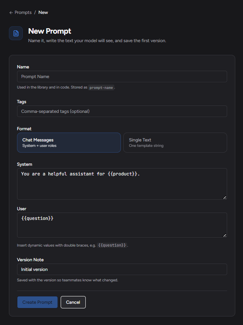Click the document icon beside New Prompt
243x325 pixels.
16,33
